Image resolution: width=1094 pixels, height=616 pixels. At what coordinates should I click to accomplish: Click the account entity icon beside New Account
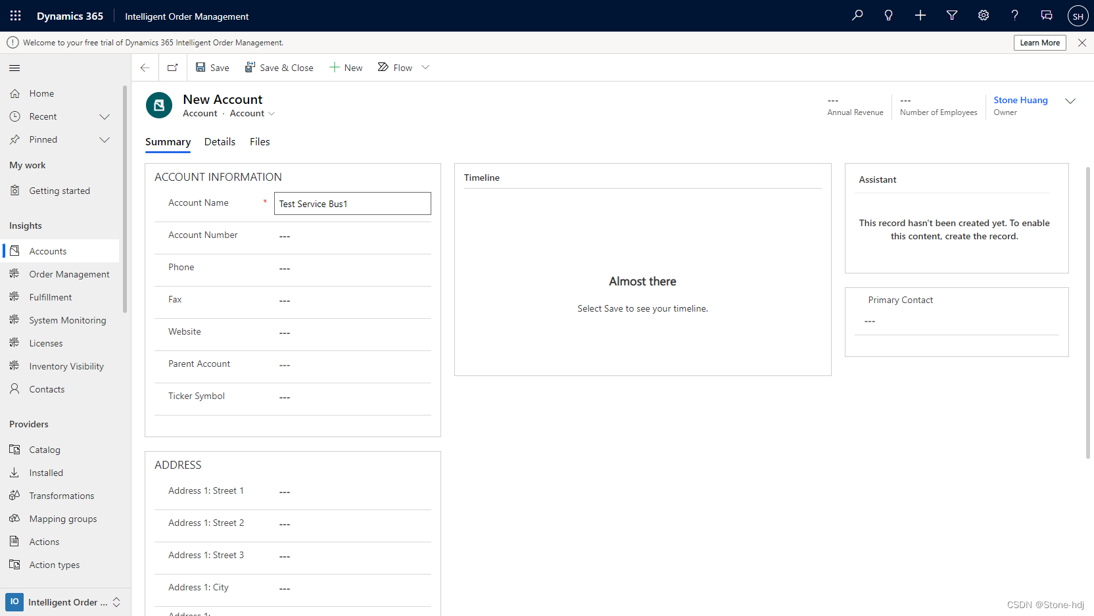point(159,105)
